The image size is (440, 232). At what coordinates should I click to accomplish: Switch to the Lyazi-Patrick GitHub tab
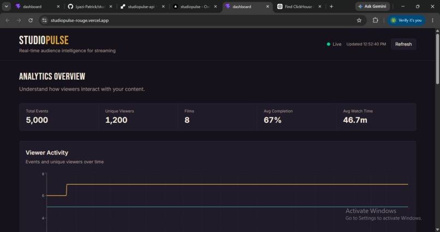tap(91, 7)
